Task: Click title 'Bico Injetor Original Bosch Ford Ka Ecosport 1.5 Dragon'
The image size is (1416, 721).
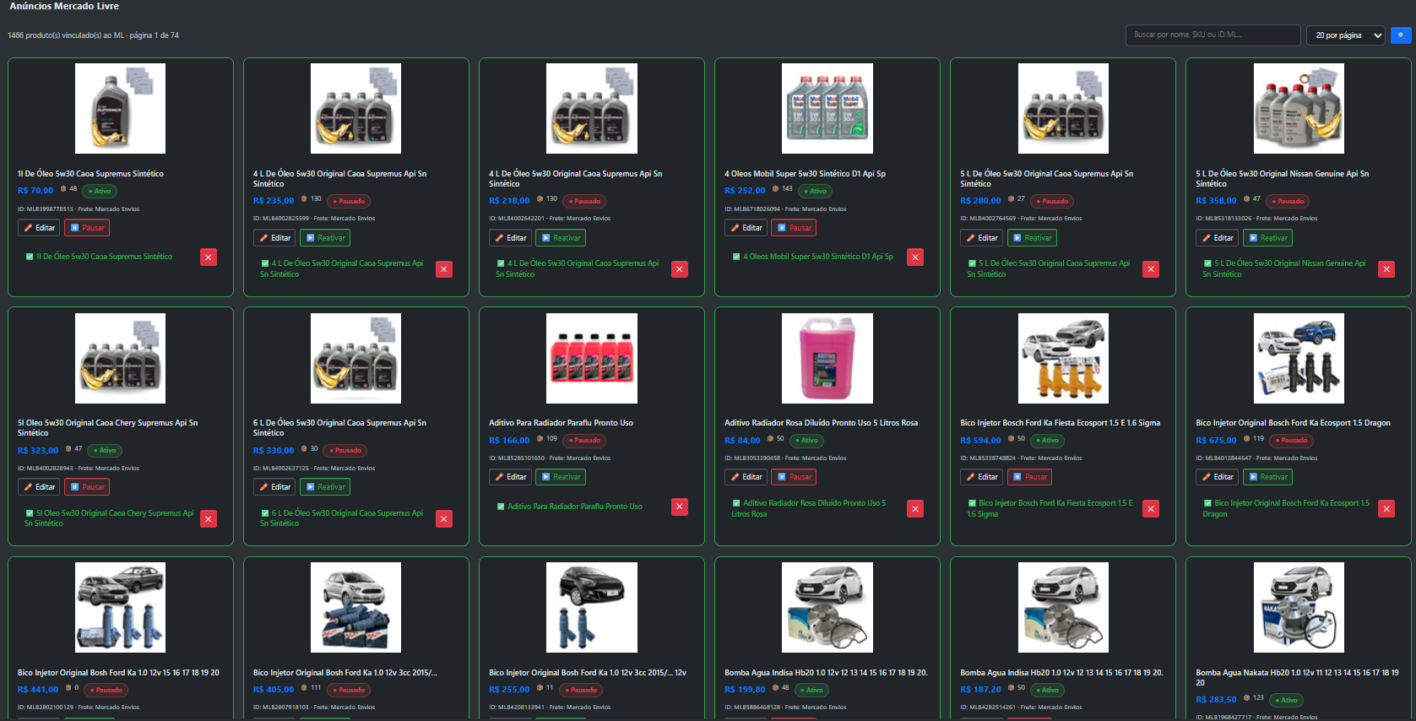Action: pyautogui.click(x=1293, y=423)
